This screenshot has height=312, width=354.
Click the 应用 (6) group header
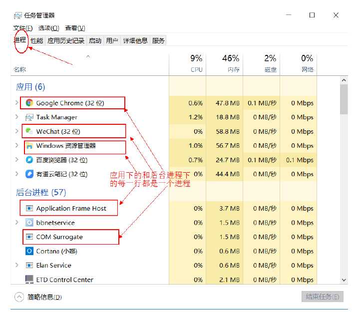pos(30,87)
